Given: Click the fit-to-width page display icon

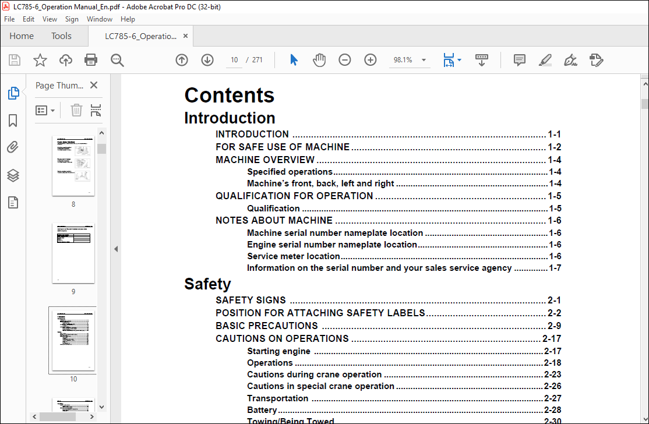Looking at the screenshot, I should coord(449,60).
